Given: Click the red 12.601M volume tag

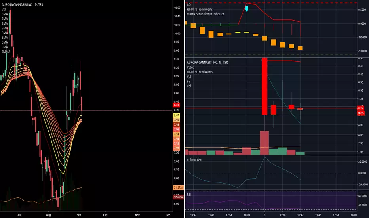Looking at the screenshot, I should pyautogui.click(x=178, y=197).
